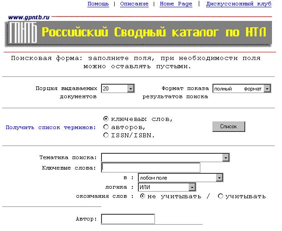Focus the Автор input field
The width and height of the screenshot is (282, 231).
coord(128,219)
